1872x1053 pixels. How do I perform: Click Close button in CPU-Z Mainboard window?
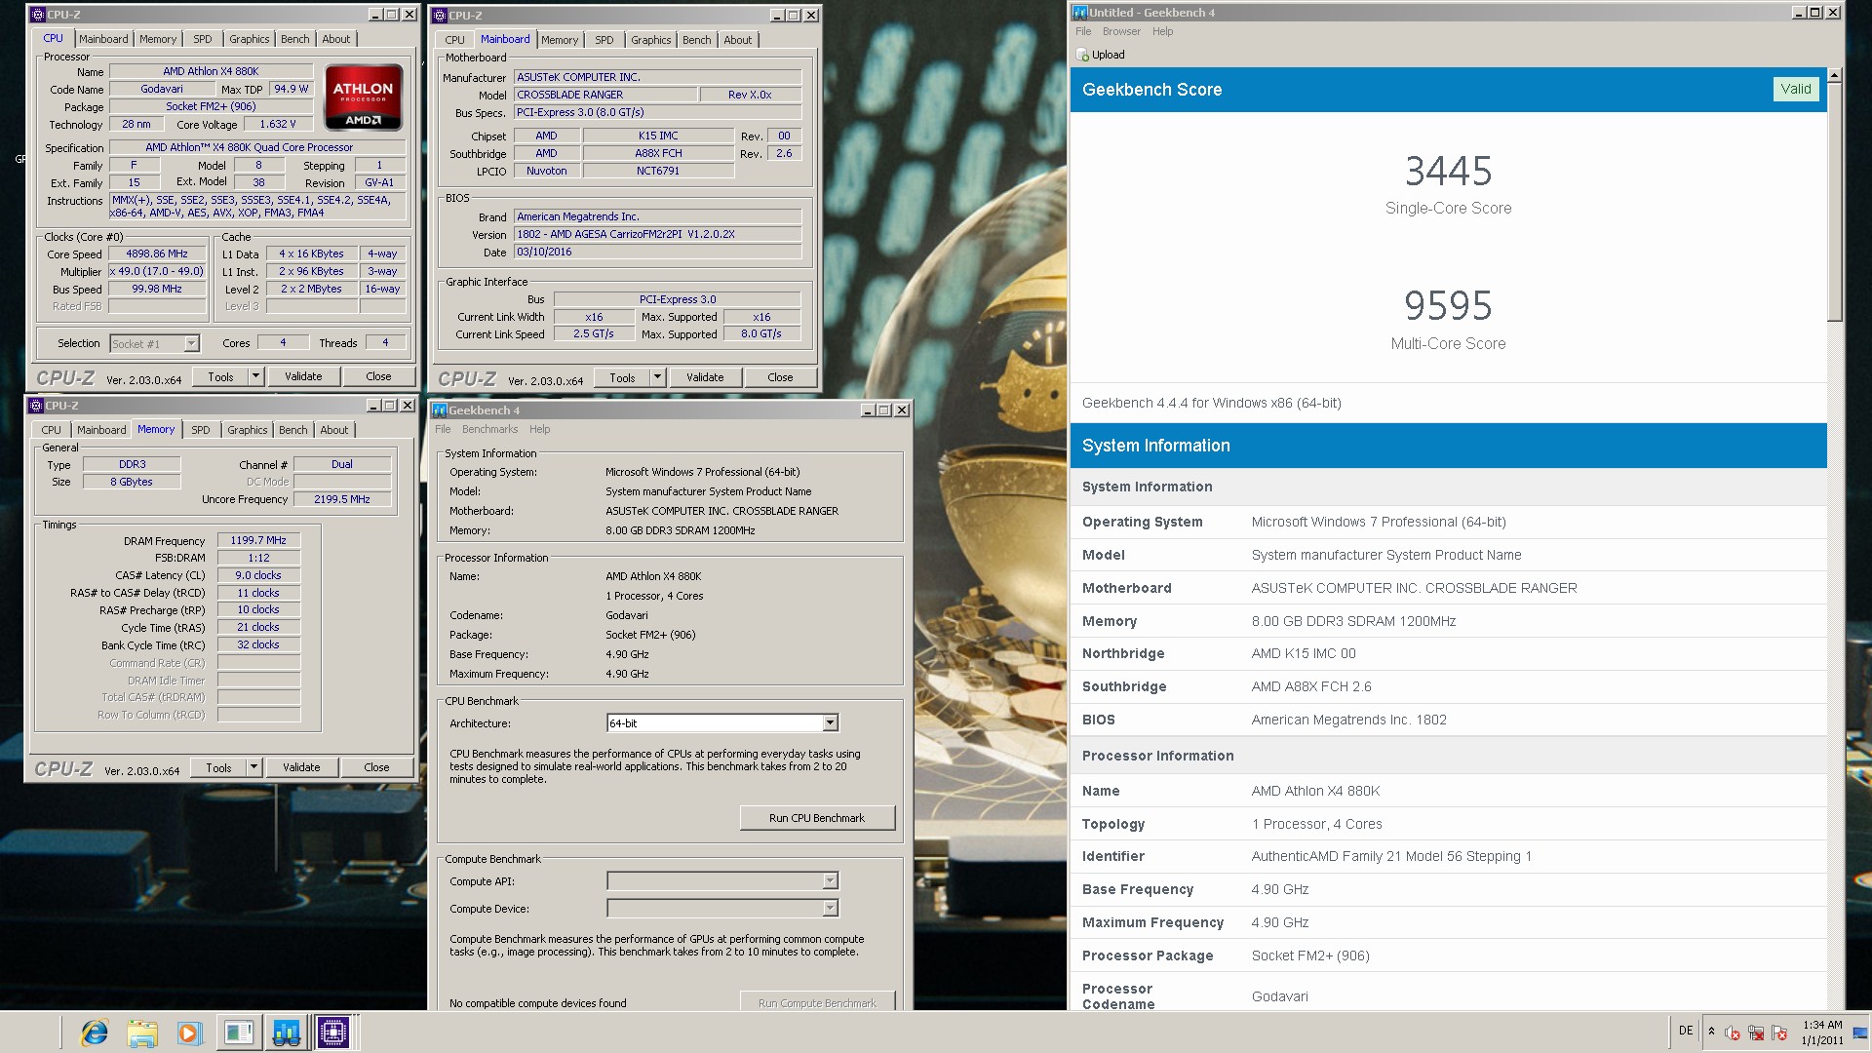780,377
